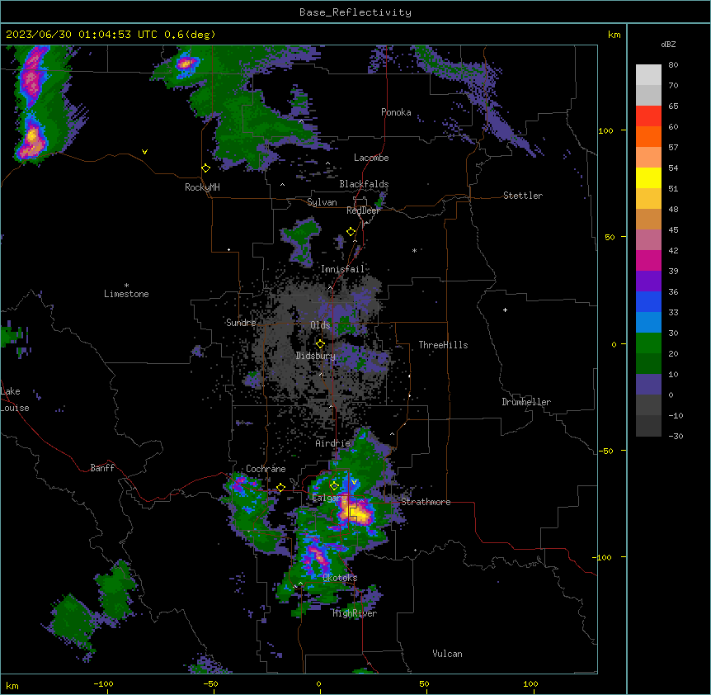Click the Sundre label
711x695 pixels.
[241, 323]
